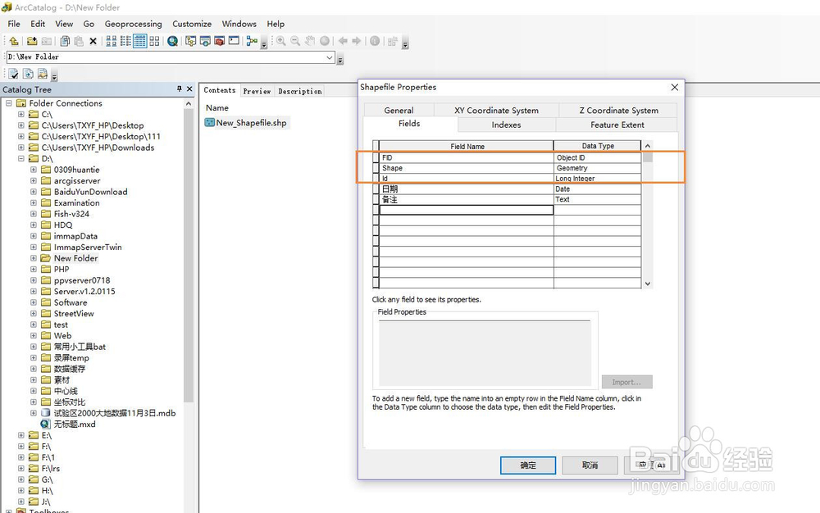
Task: Switch to the Description tab
Action: (x=300, y=92)
